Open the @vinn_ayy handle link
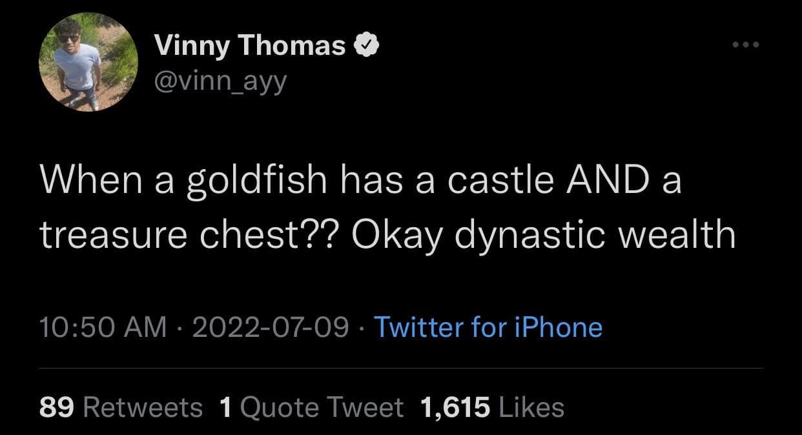 click(220, 81)
